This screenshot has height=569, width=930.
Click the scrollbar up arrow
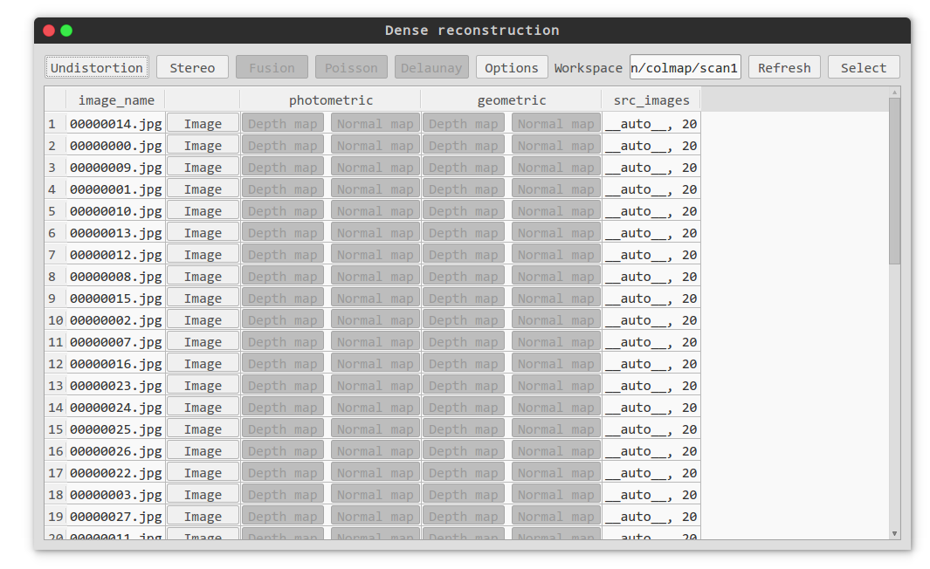(894, 93)
